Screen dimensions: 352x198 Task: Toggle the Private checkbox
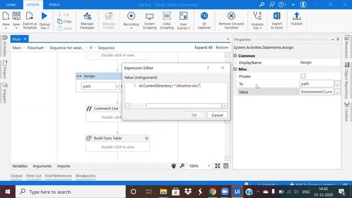point(303,76)
